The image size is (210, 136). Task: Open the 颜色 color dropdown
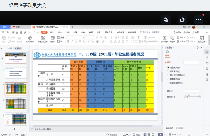[x=192, y=91]
